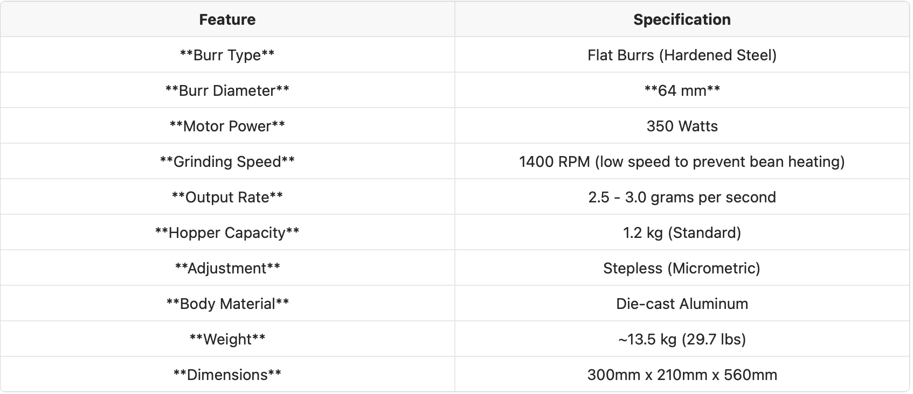Click the Specification column header
Screen dimensions: 913x394
pos(682,19)
